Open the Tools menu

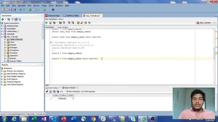51,5
